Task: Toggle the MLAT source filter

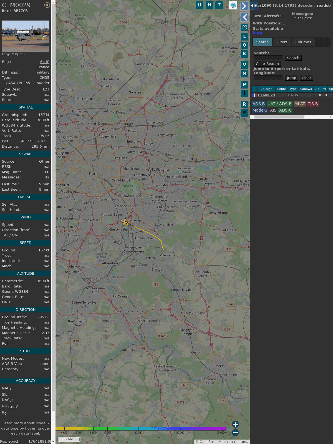Action: [x=299, y=104]
